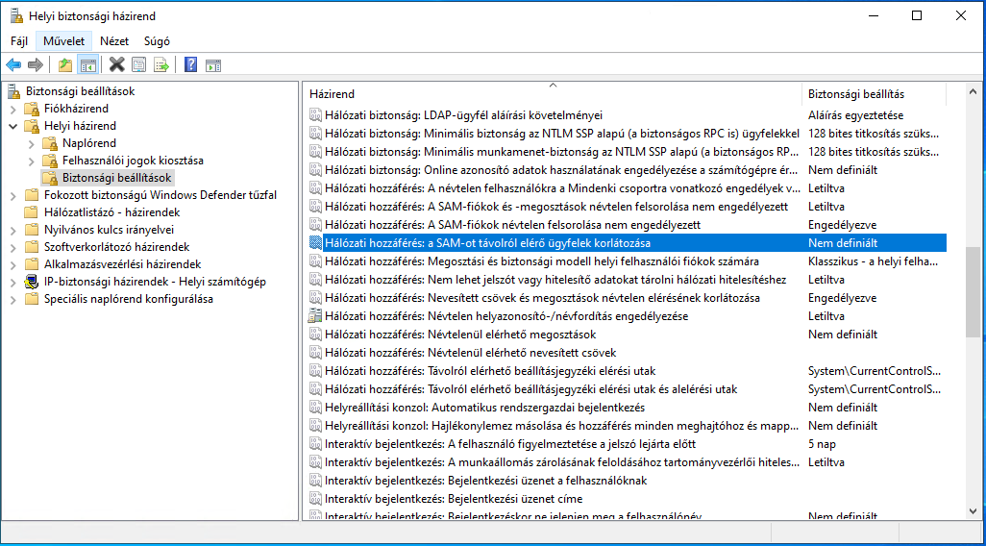Open the Nézet menu
Screen dimensions: 986x546
tap(114, 41)
